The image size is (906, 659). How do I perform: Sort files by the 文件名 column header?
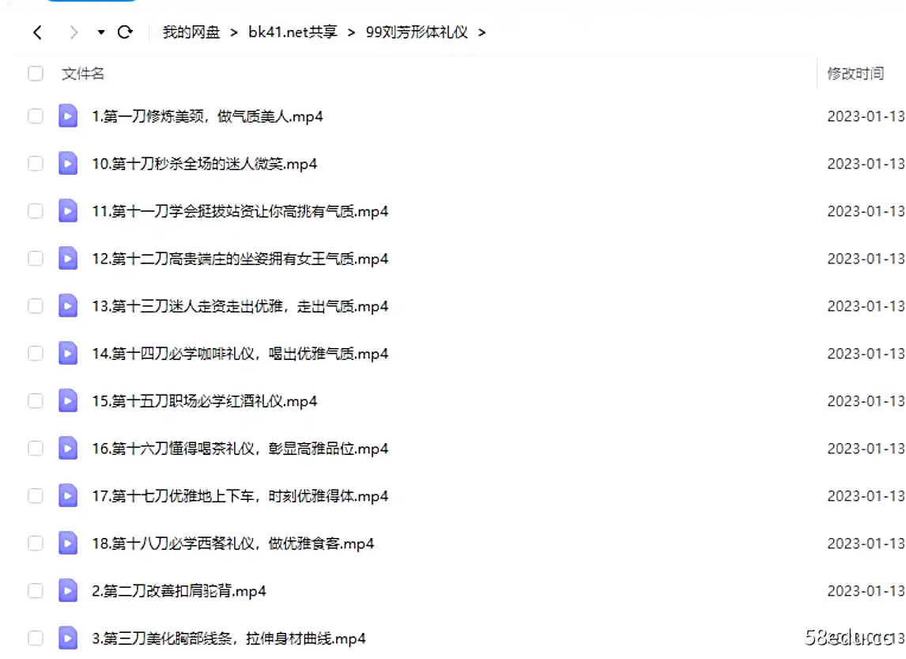pos(81,73)
